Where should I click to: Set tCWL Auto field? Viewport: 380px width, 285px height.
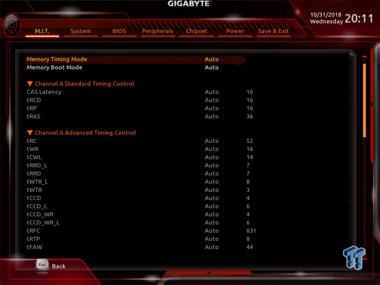coord(211,158)
